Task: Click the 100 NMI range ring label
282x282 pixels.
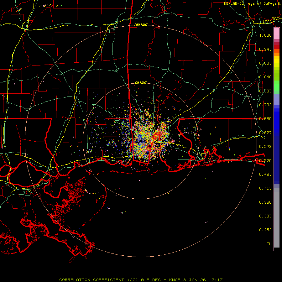Action: click(x=141, y=25)
